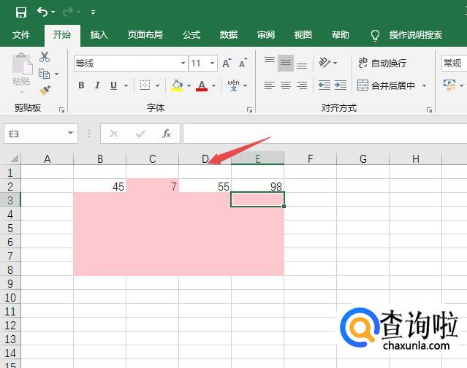This screenshot has width=467, height=368.
Task: Open the font size 11 dropdown
Action: tap(212, 63)
